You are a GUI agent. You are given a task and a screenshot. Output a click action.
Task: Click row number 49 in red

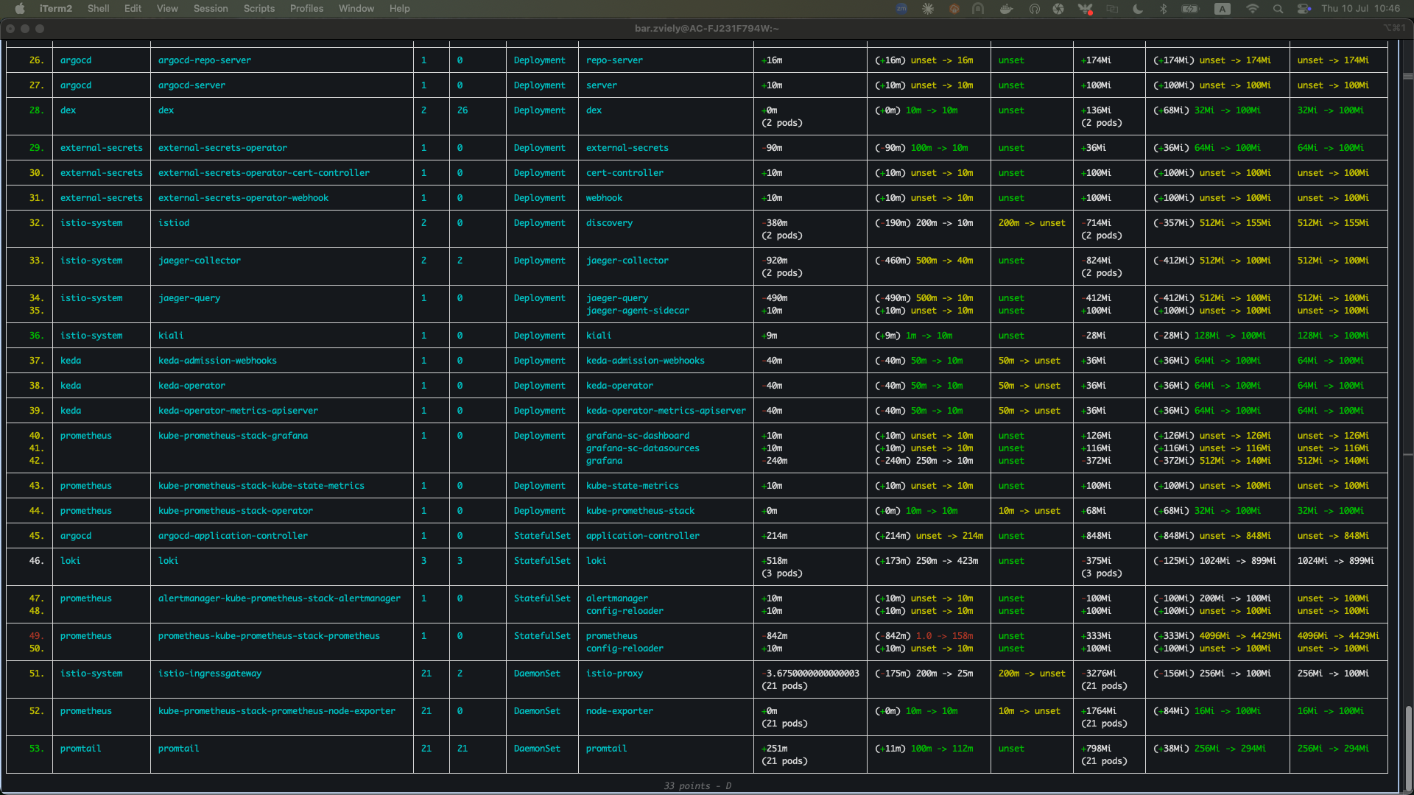tap(37, 636)
